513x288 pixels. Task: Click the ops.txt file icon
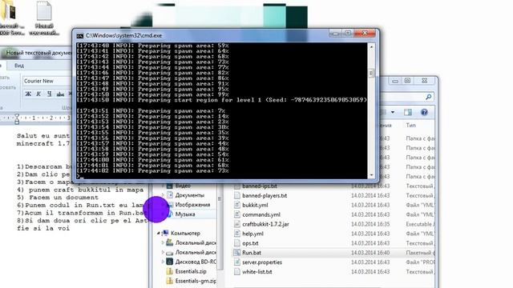[237, 243]
